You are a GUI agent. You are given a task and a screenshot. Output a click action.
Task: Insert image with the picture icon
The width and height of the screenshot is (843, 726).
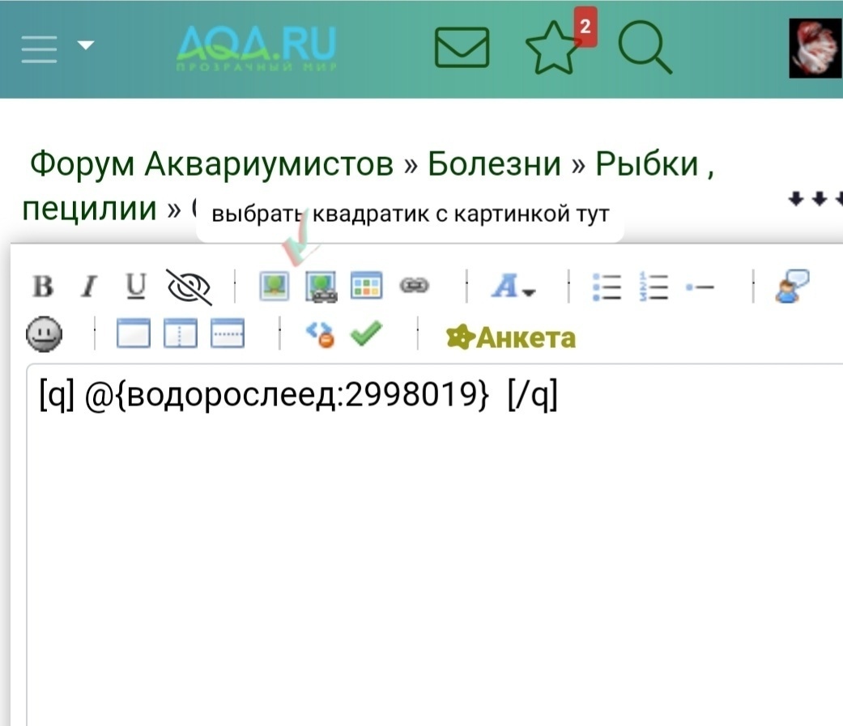[x=275, y=286]
